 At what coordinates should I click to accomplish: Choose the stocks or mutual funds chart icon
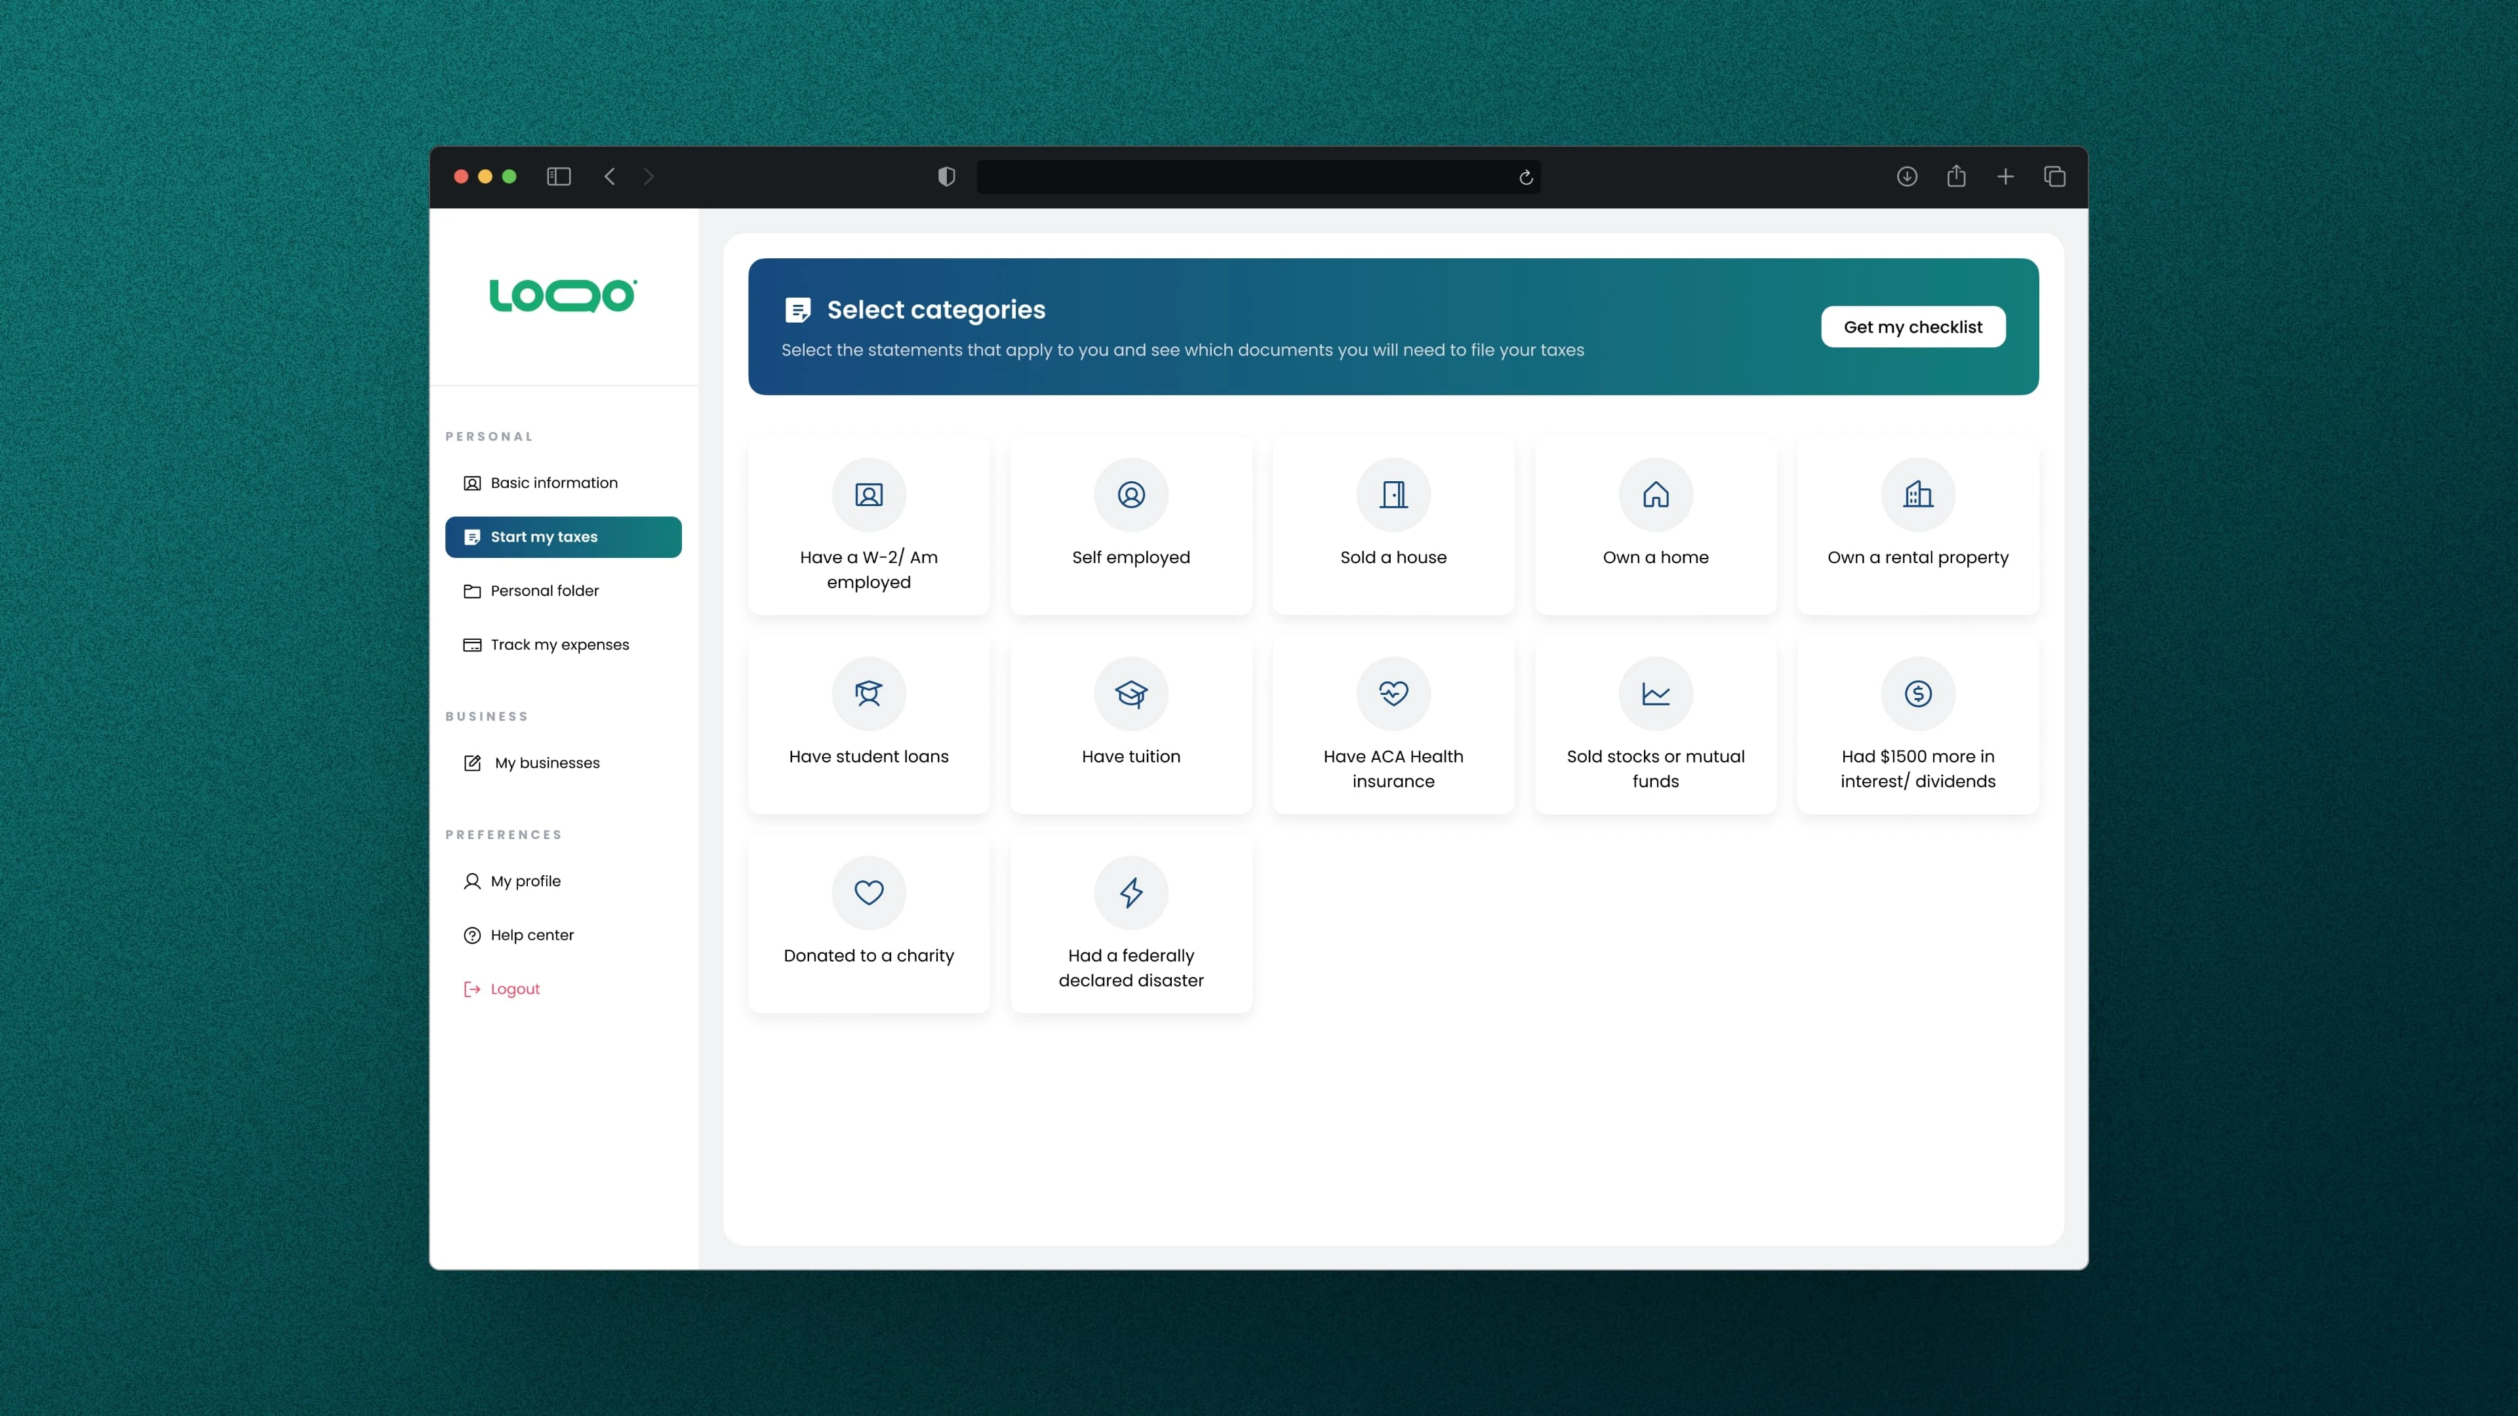1655,694
